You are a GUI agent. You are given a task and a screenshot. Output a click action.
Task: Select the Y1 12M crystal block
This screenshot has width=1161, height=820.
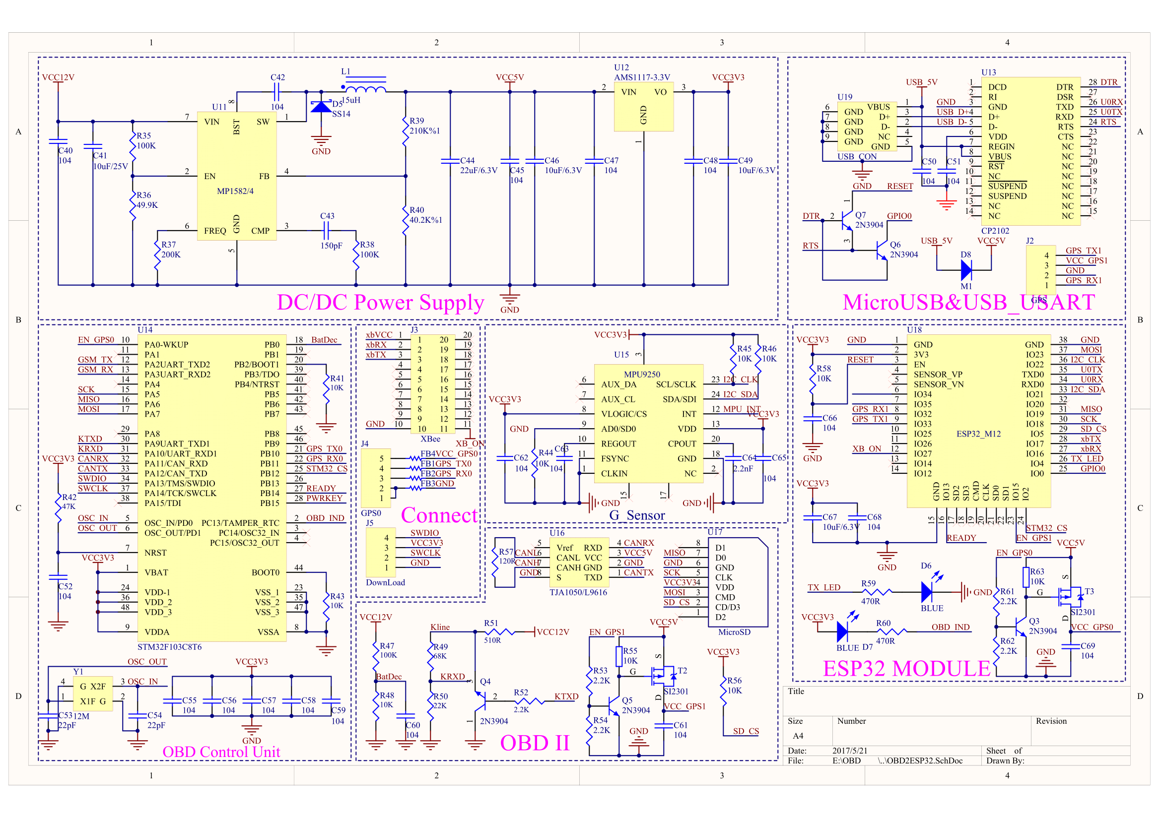click(x=92, y=694)
